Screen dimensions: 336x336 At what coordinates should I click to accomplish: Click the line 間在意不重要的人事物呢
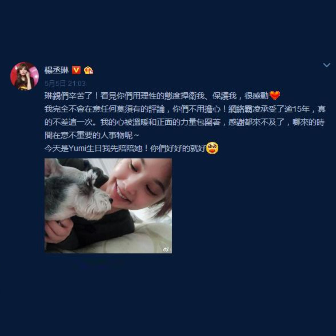coord(92,135)
